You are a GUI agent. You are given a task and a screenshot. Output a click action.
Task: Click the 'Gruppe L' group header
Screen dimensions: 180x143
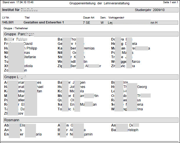(91, 77)
